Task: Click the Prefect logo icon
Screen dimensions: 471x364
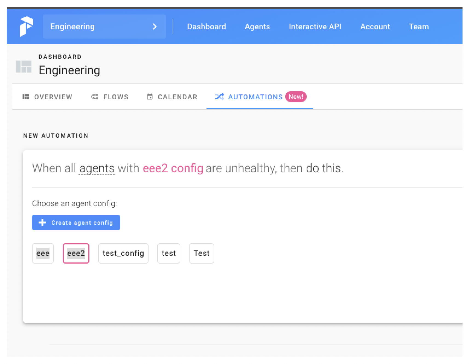Action: 26,26
